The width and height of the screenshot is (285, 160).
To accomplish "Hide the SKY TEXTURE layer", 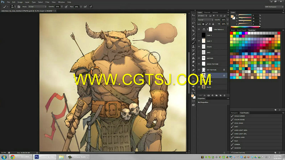I will pyautogui.click(x=199, y=70).
